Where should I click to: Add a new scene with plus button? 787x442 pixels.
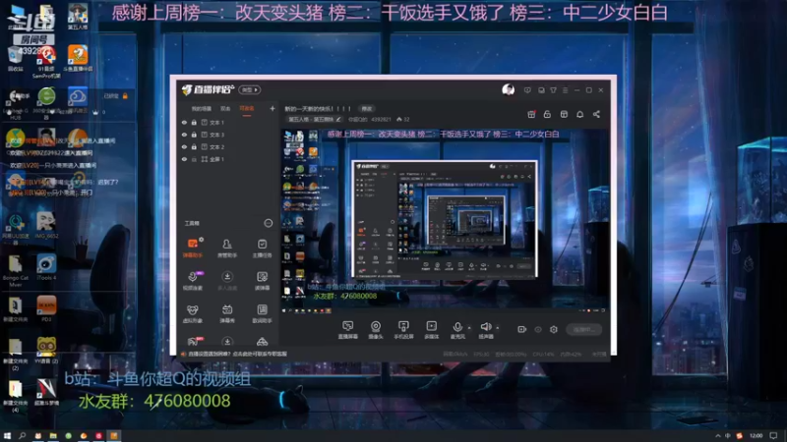pyautogui.click(x=272, y=108)
